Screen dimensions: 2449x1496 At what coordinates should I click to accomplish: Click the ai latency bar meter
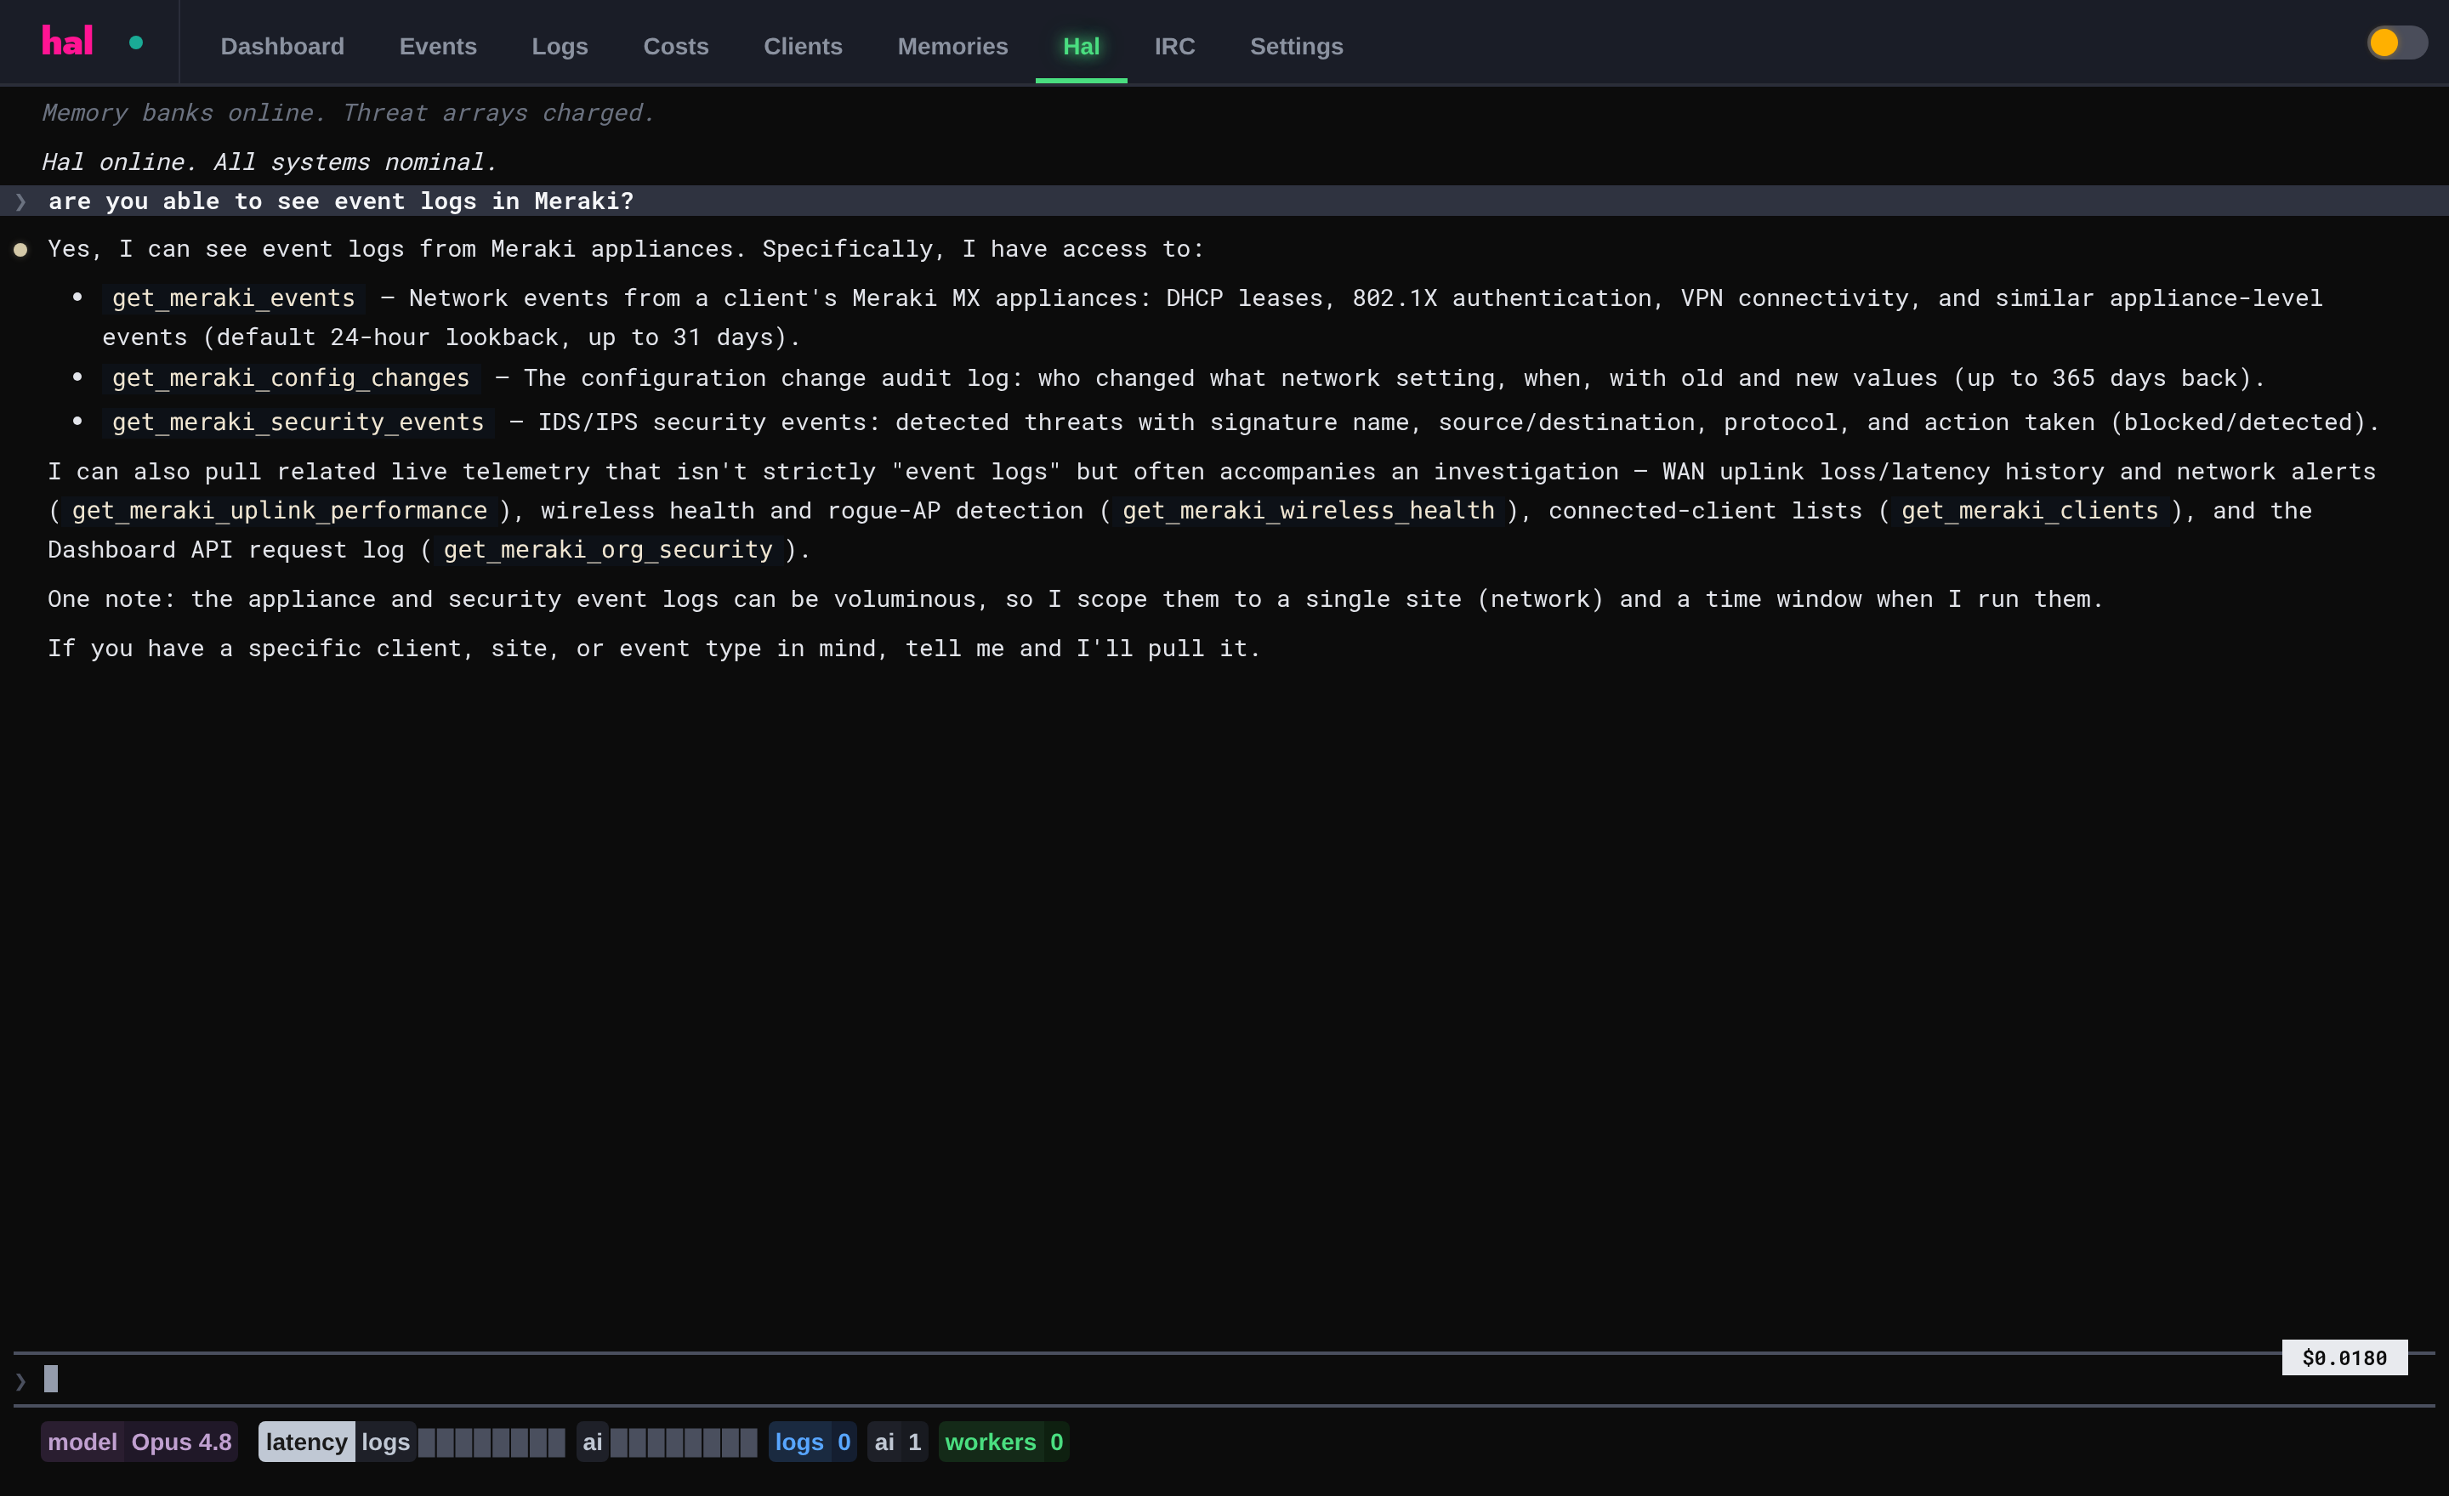683,1442
